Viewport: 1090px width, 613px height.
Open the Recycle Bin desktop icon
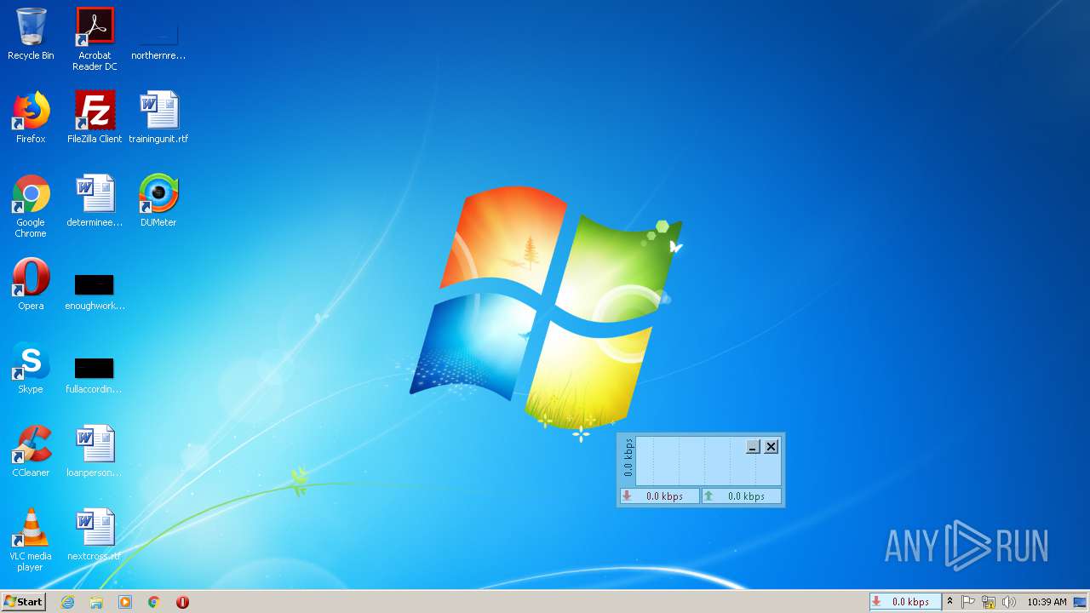(31, 35)
